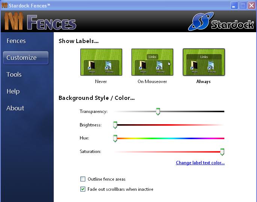The height and width of the screenshot is (202, 257).
Task: Choose the On Mouseover labels thumbnail
Action: tap(152, 62)
